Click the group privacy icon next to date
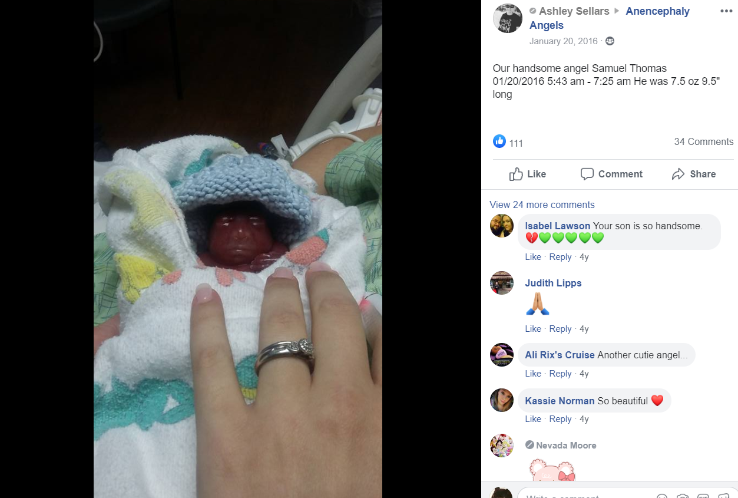 (610, 41)
